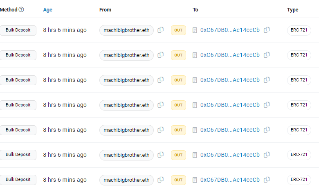Click the OUT badge in sixth row
Screen dimensions: 319x192
(x=178, y=155)
